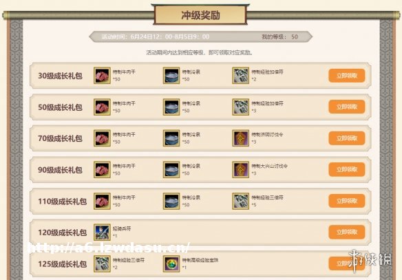Click the beef jerky icon in 30级成长礼包
The height and width of the screenshot is (280, 402).
pyautogui.click(x=102, y=76)
